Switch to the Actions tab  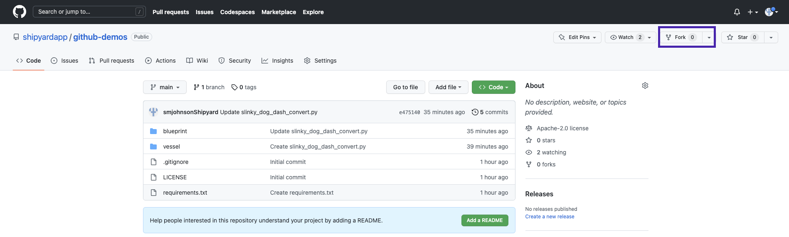coord(160,61)
